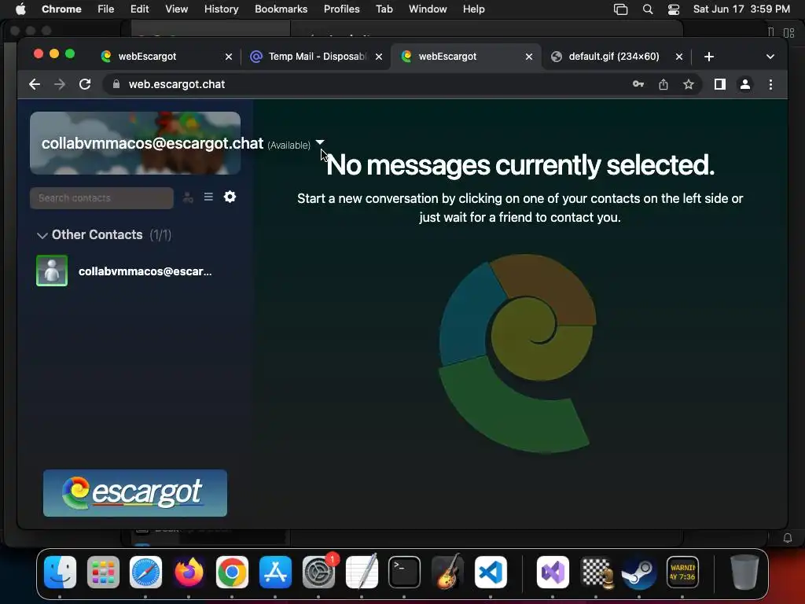Switch to the Temp Mail tab
The width and height of the screenshot is (805, 604).
pos(318,57)
